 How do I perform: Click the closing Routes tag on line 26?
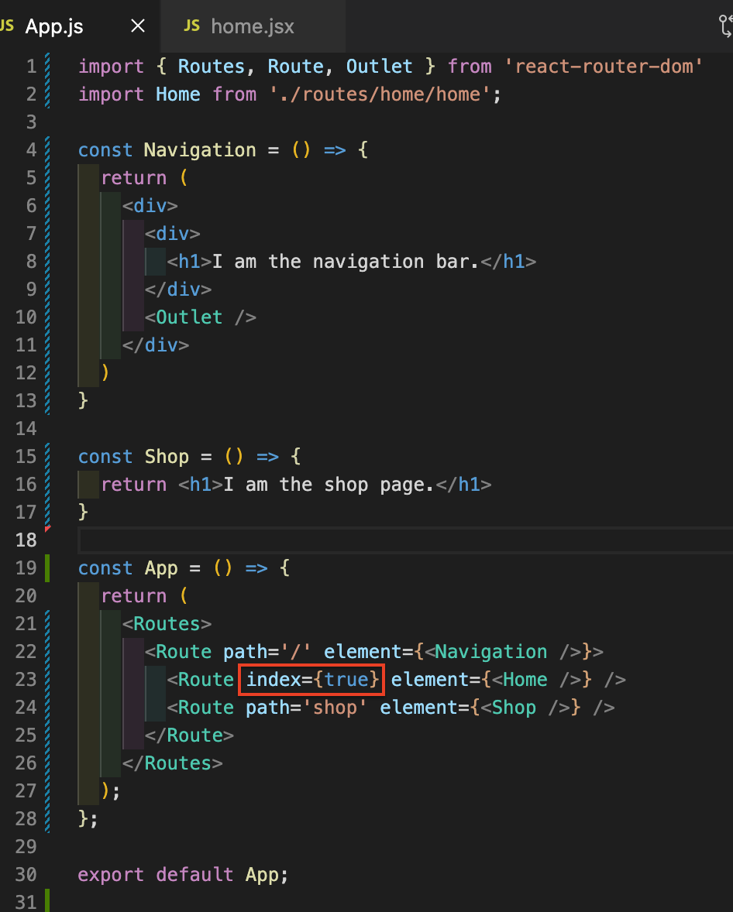172,763
